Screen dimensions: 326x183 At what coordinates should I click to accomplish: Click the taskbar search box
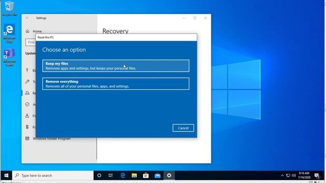tap(53, 175)
